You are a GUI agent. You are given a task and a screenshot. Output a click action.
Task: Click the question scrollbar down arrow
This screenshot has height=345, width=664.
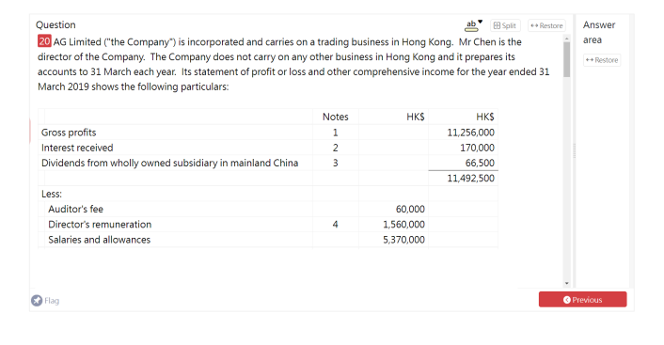click(566, 283)
